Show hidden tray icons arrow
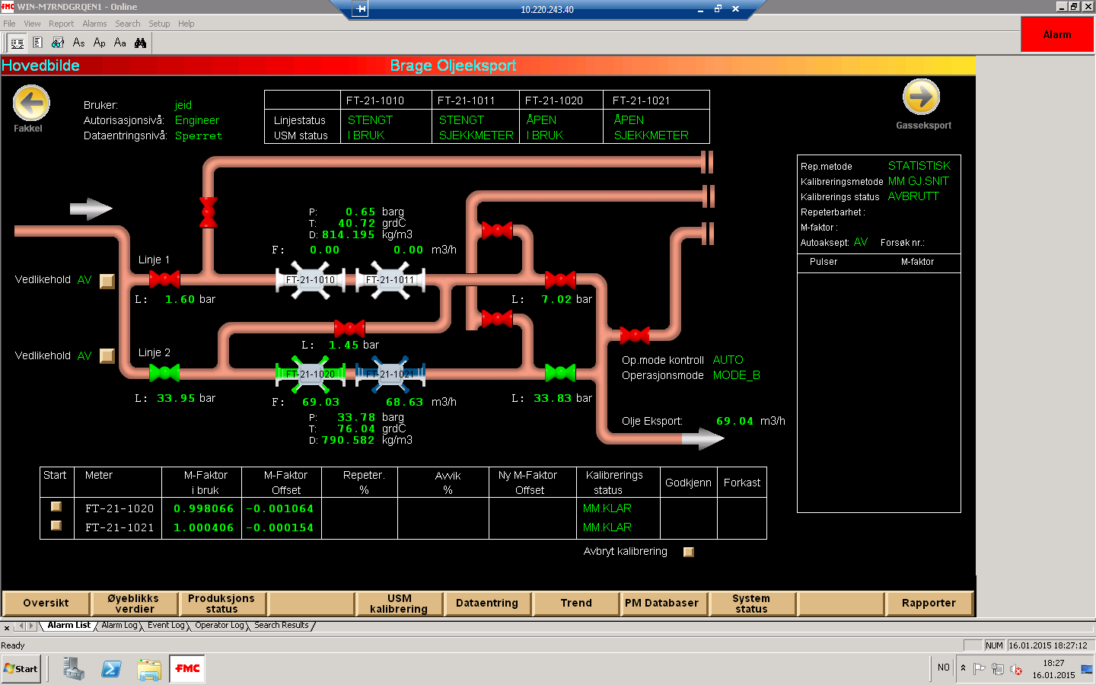Image resolution: width=1096 pixels, height=685 pixels. tap(963, 668)
